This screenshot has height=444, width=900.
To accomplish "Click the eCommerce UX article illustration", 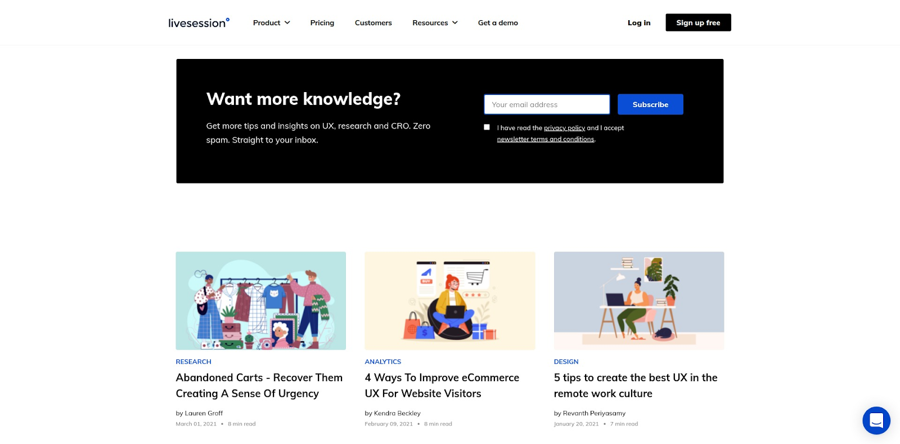I will coord(449,300).
